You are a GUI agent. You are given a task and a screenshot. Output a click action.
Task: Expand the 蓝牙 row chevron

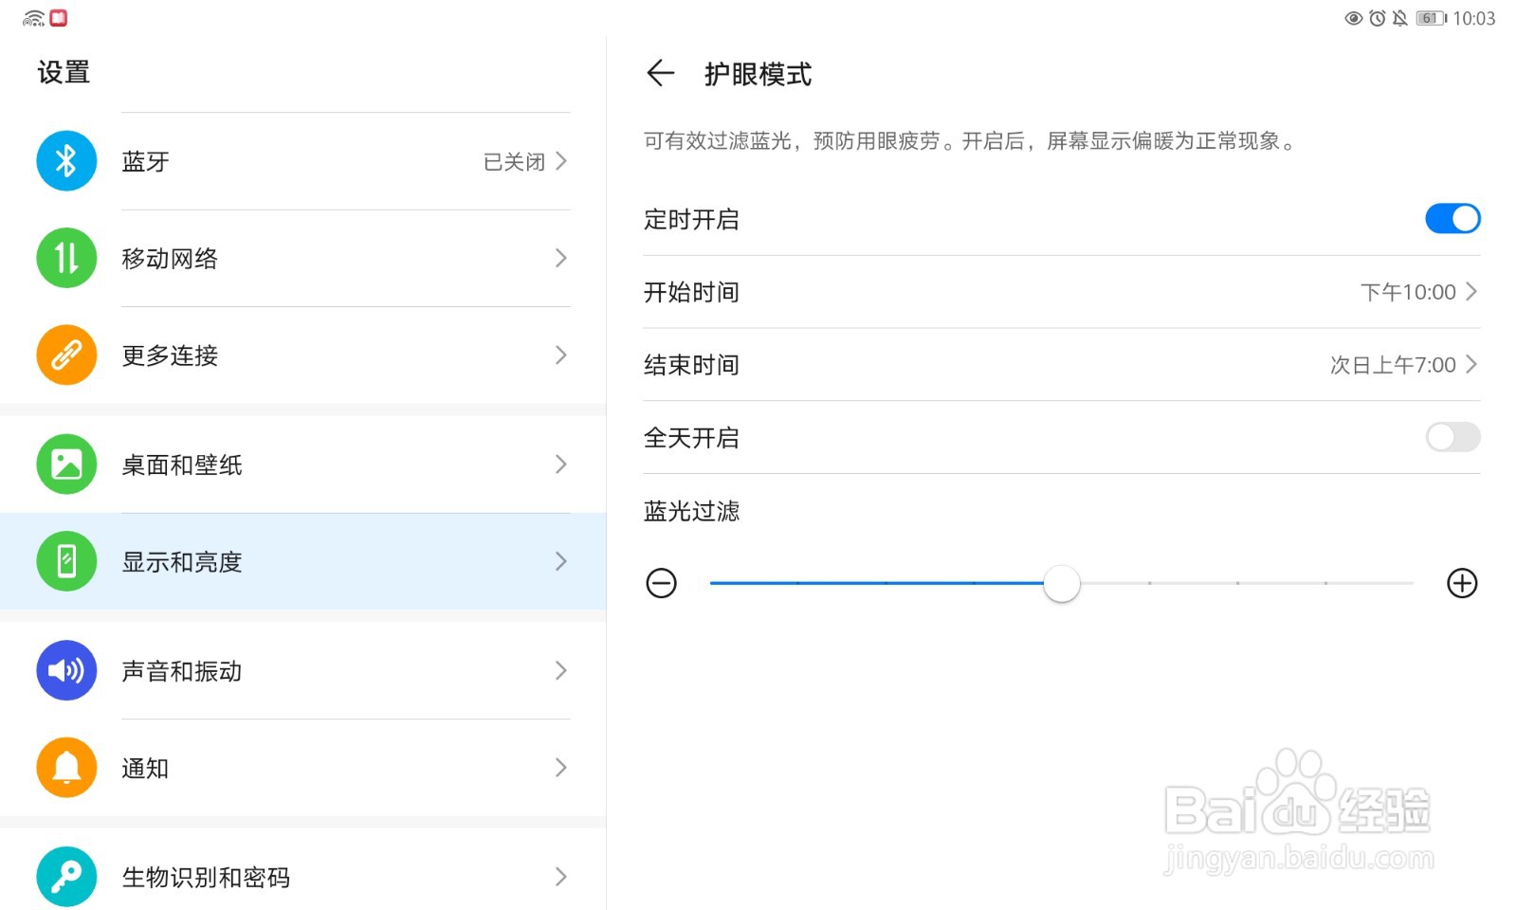(x=561, y=161)
